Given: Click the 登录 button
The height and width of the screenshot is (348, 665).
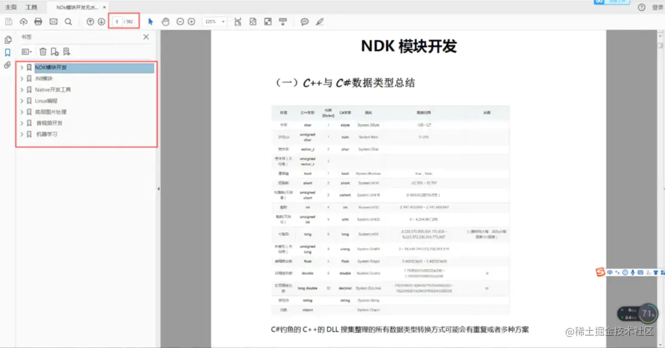Looking at the screenshot, I should (x=656, y=7).
